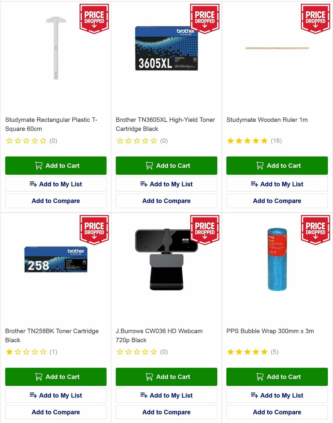Click the cart icon on the J.Burrows webcam listing
Screen dimensions: 333x423
[149, 377]
